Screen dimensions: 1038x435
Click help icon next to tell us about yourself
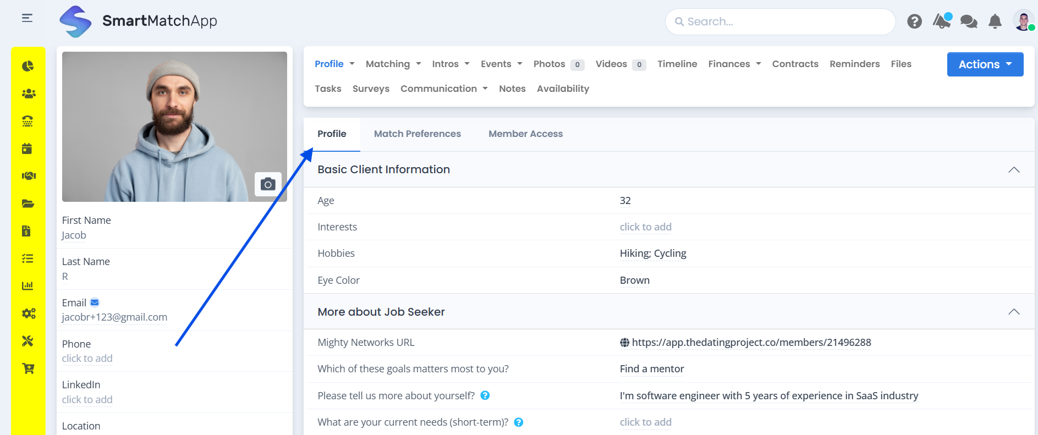point(485,395)
